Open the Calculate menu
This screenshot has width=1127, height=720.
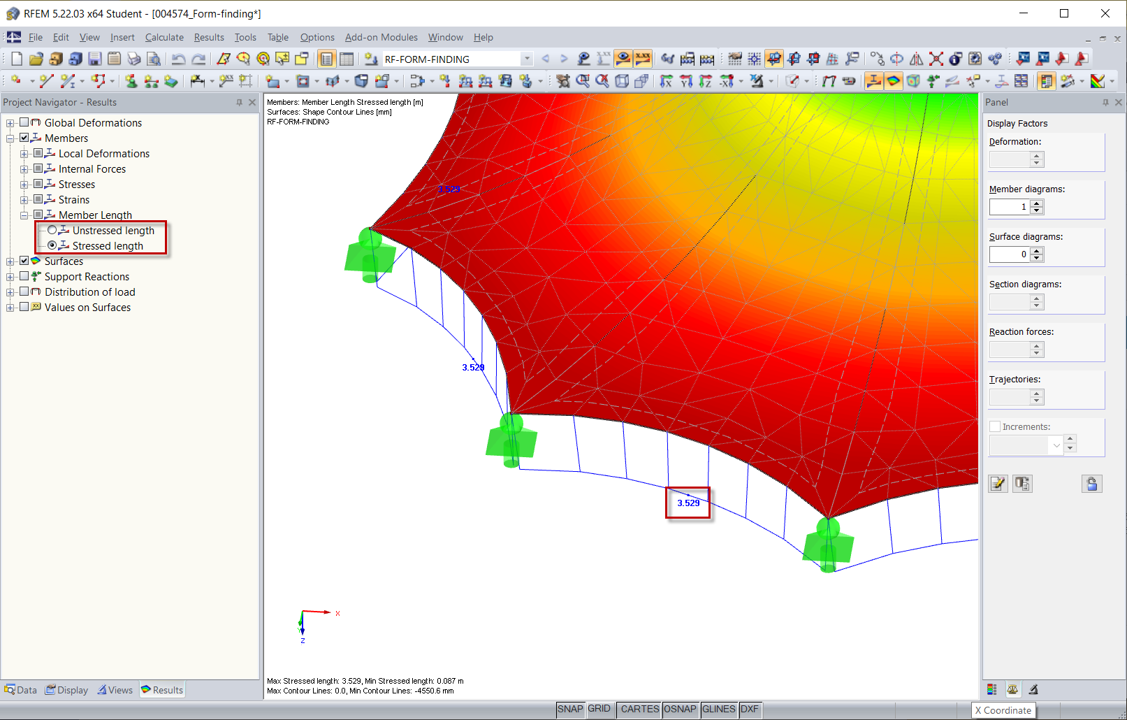pos(164,37)
